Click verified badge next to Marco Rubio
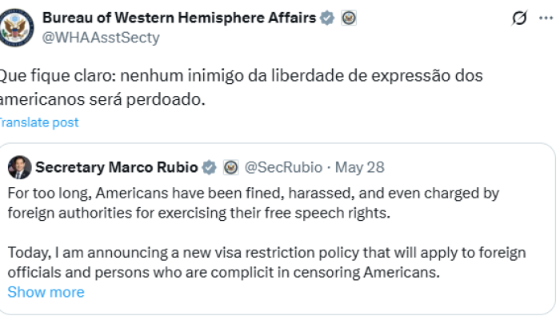The image size is (560, 320). [210, 167]
